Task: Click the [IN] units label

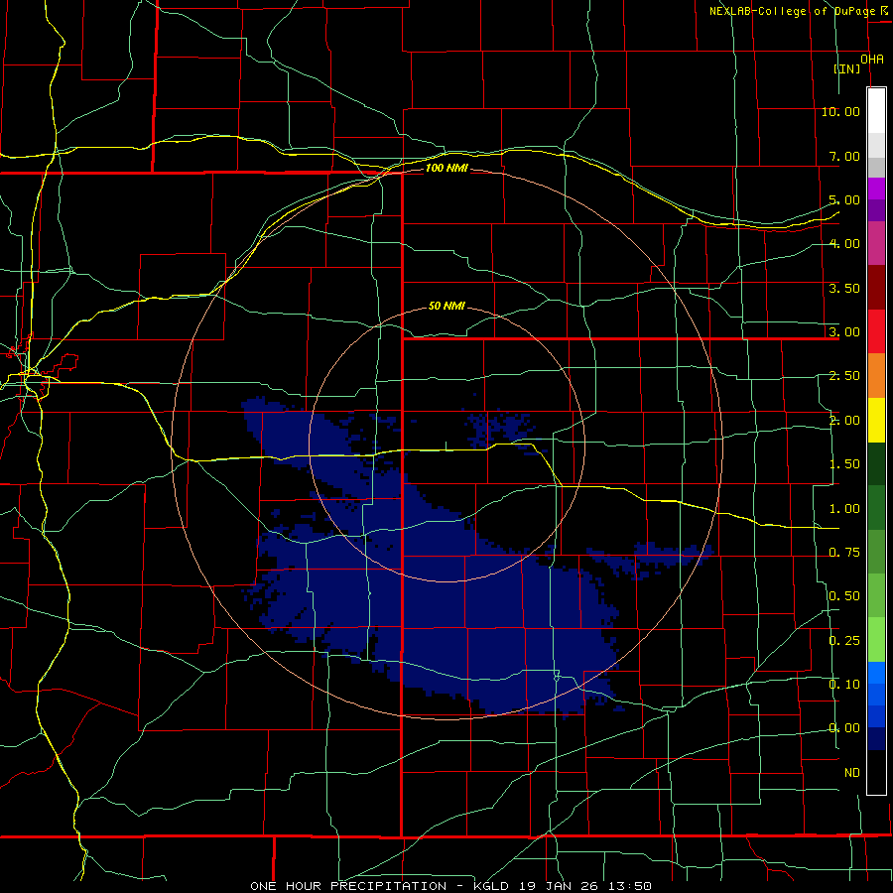Action: click(x=847, y=68)
